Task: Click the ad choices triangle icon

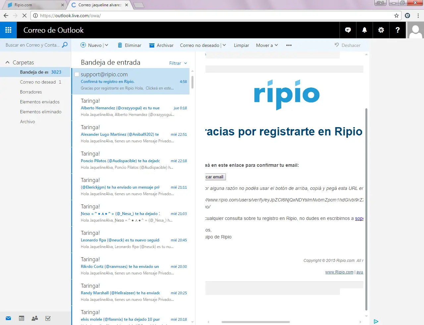Action: [x=376, y=321]
